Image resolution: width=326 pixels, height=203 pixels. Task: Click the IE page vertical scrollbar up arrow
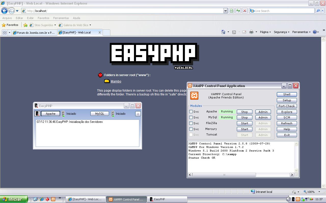[323, 39]
